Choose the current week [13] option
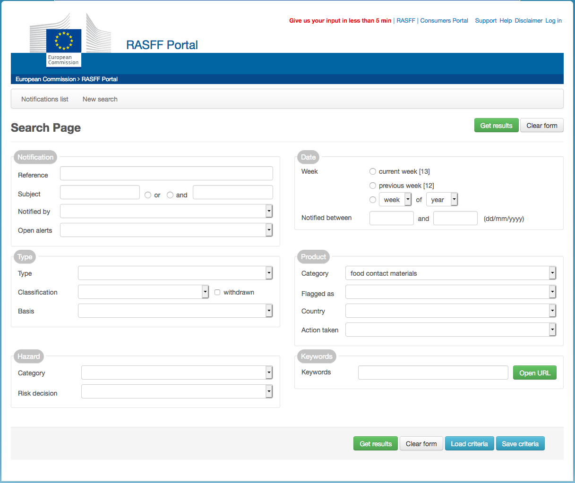This screenshot has width=575, height=483. 373,171
